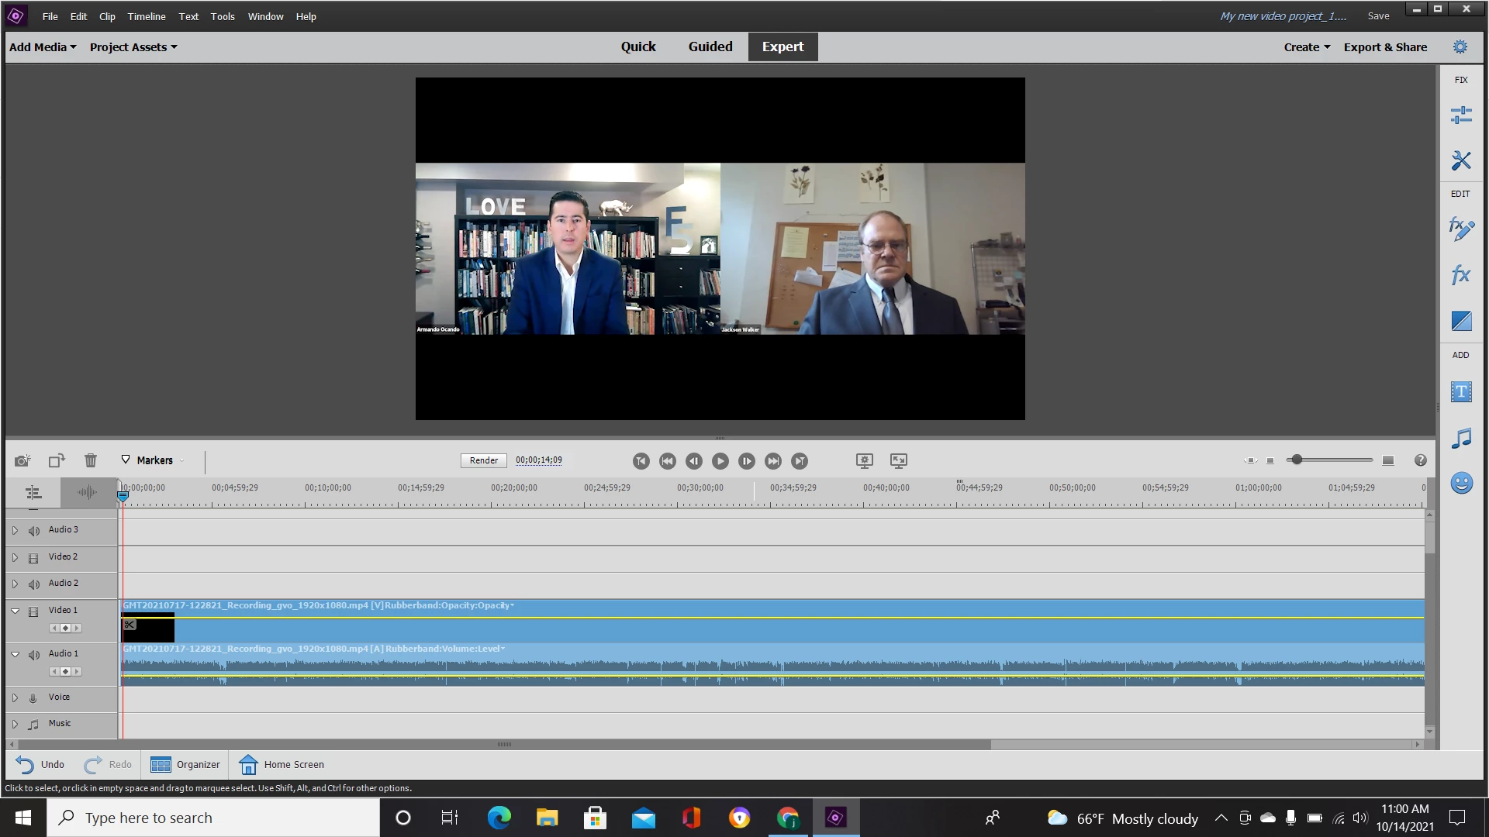The height and width of the screenshot is (837, 1489).
Task: Collapse the Video 1 track
Action: 15,611
